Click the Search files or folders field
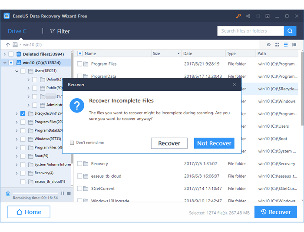Image resolution: width=304 pixels, height=232 pixels. (x=251, y=31)
